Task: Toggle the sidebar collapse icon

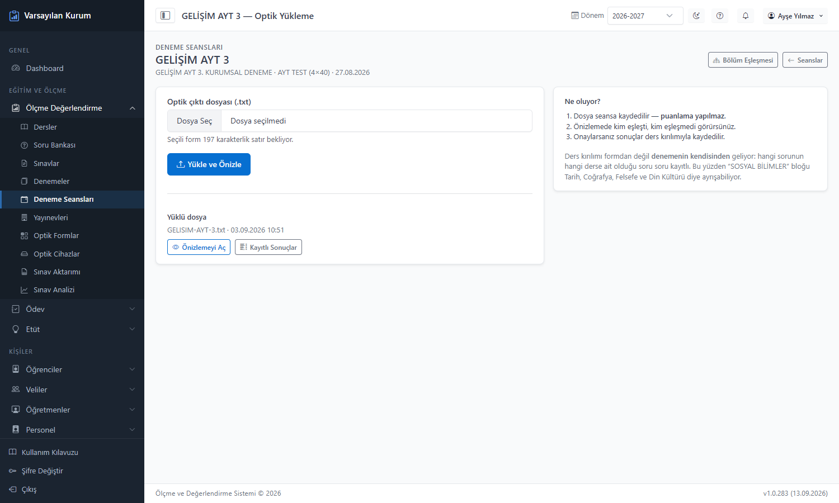Action: click(165, 16)
